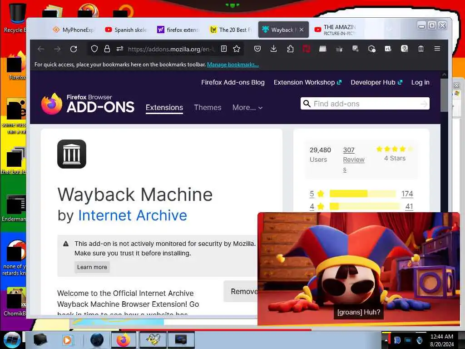Switch to MyPhoneExplorer tab
465x349 pixels.
74,30
